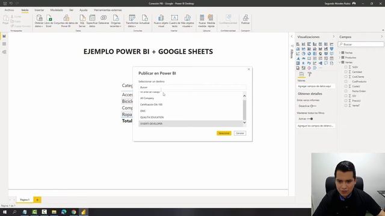Expand the Fechas table
This screenshot has height=216, width=385.
340,53
